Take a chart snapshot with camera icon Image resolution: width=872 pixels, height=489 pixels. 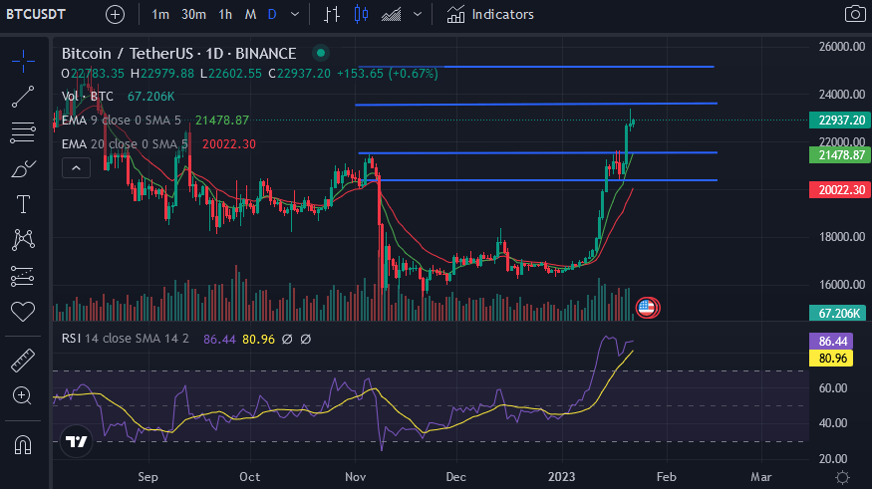pos(855,15)
